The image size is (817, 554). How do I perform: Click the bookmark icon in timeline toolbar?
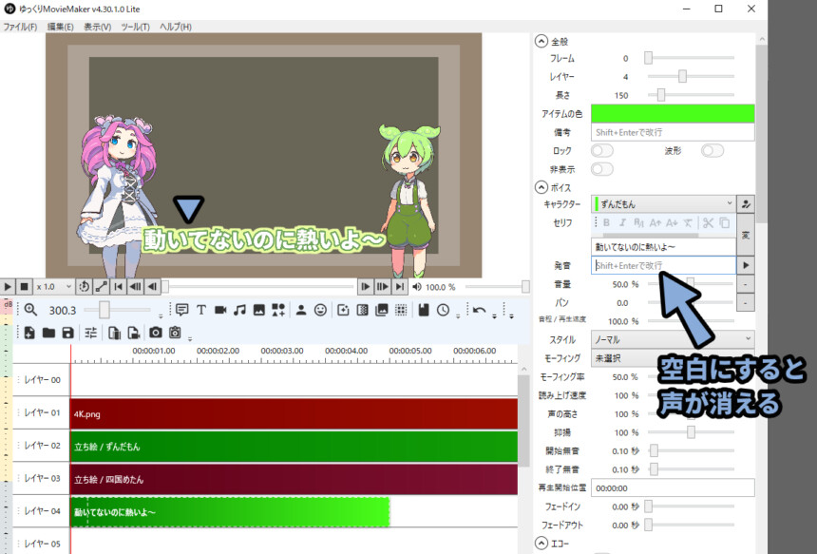coord(424,310)
